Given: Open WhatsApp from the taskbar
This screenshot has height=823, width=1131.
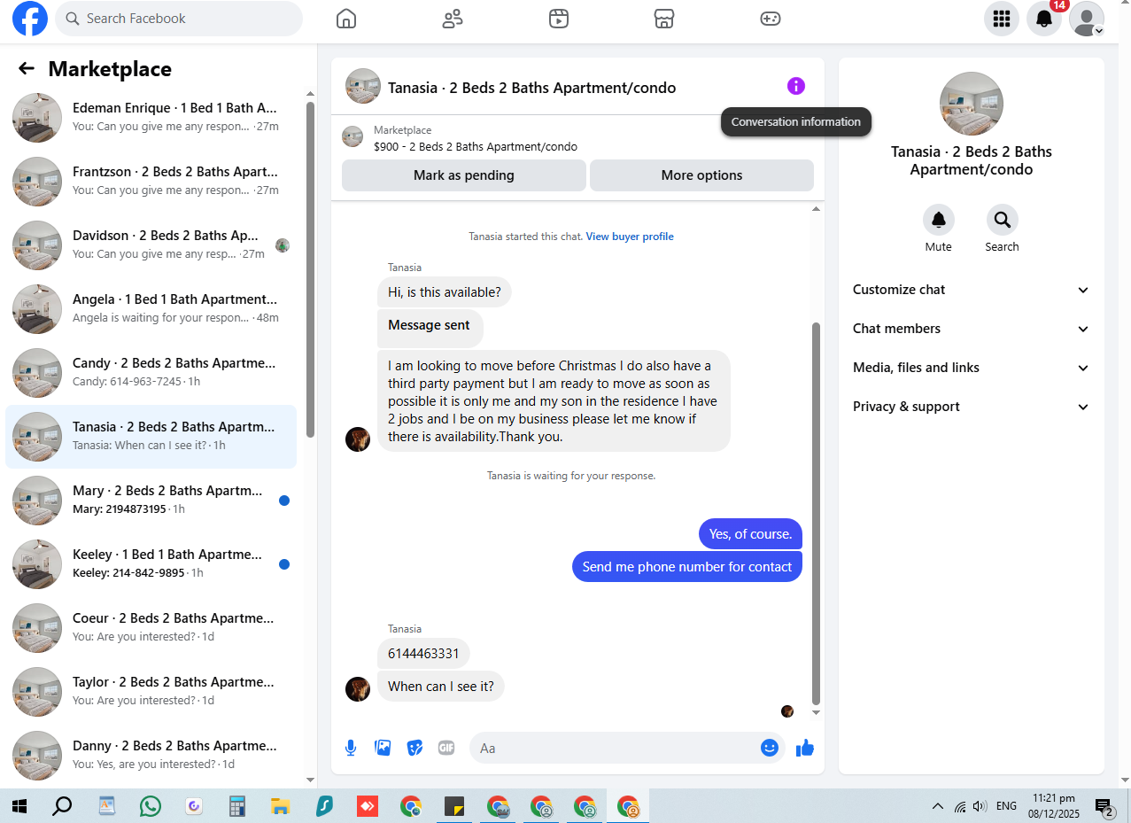Looking at the screenshot, I should (151, 806).
